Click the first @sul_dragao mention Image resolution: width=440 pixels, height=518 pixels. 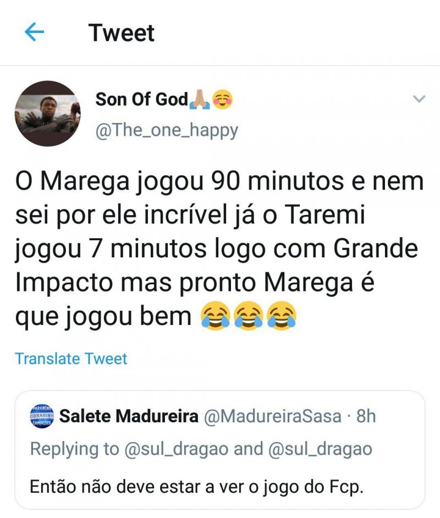point(176,449)
